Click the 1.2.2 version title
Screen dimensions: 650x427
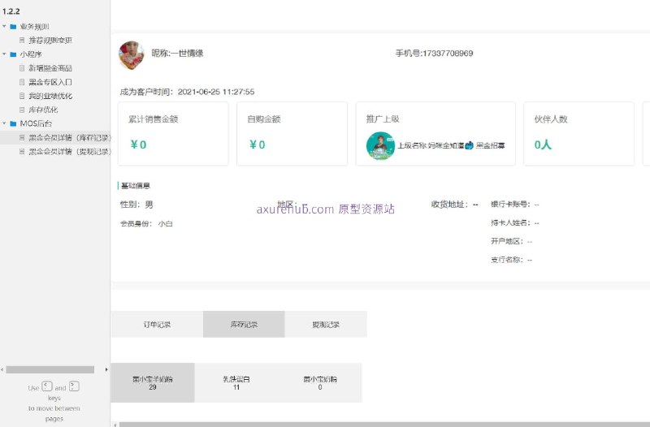11,11
